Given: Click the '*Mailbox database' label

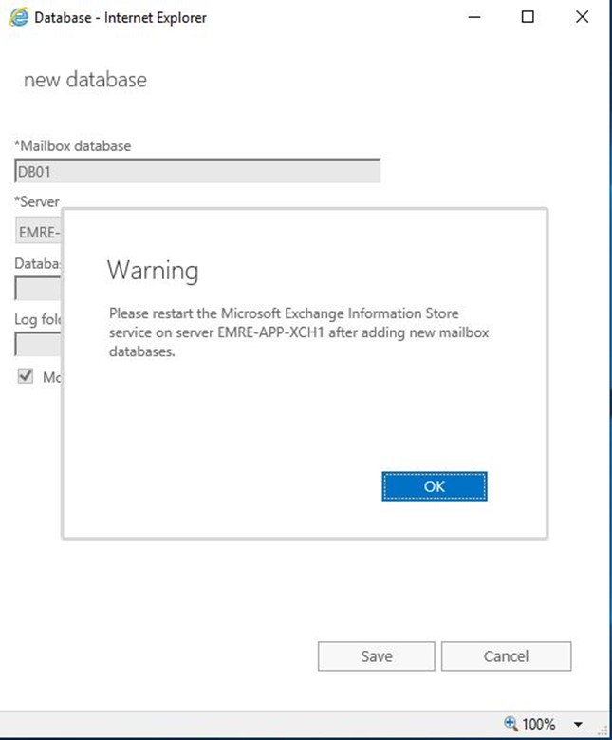Looking at the screenshot, I should point(73,146).
